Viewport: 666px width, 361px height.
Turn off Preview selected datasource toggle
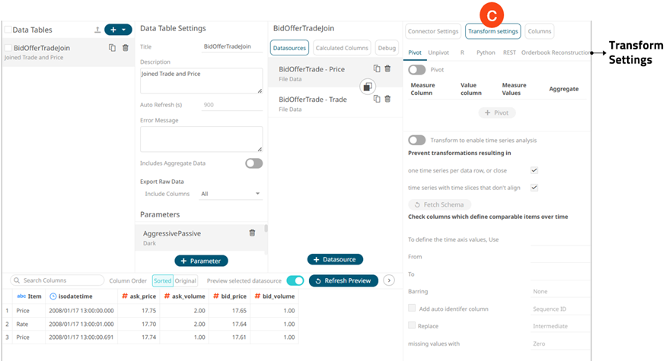(x=295, y=280)
